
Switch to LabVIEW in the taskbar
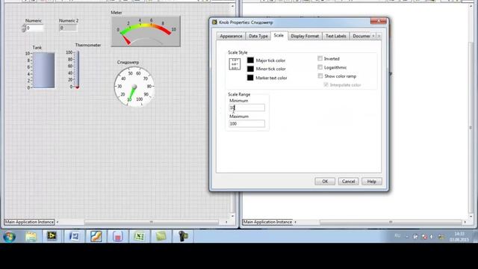coord(52,236)
